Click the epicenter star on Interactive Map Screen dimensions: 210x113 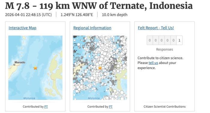pyautogui.click(x=35, y=68)
